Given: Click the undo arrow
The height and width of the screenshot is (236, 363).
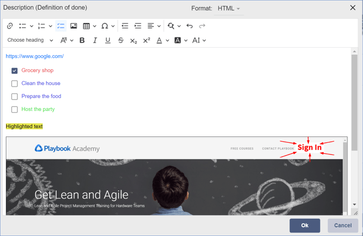Looking at the screenshot, I should pyautogui.click(x=190, y=26).
